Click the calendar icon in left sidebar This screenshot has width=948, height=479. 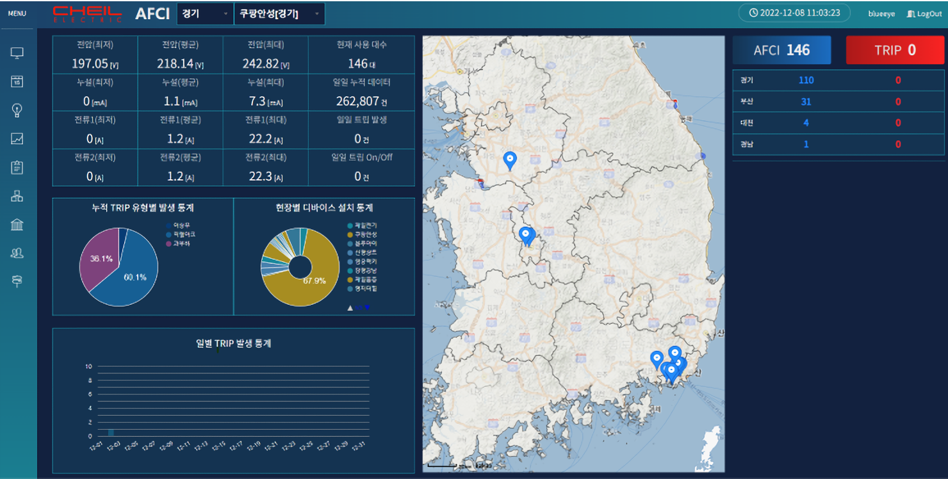coord(17,81)
